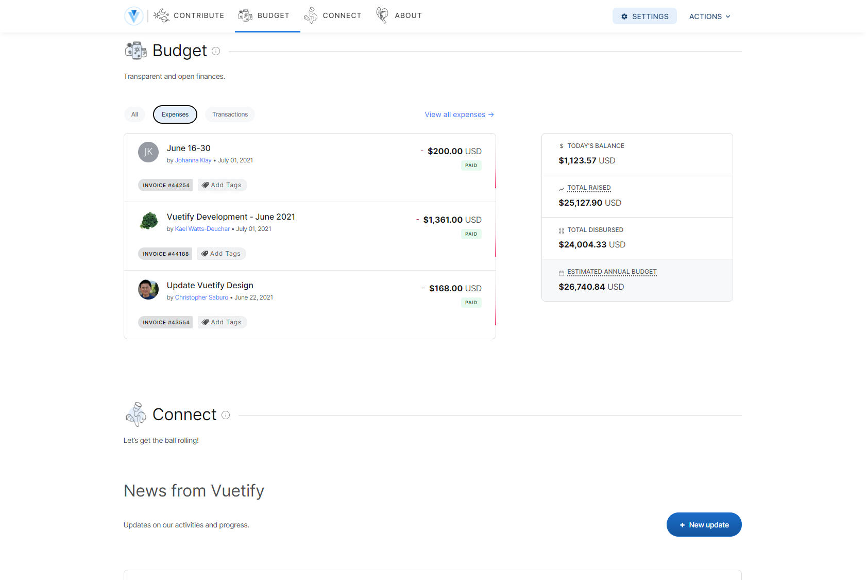Select the Expenses filter tab
The height and width of the screenshot is (580, 866).
coord(175,114)
